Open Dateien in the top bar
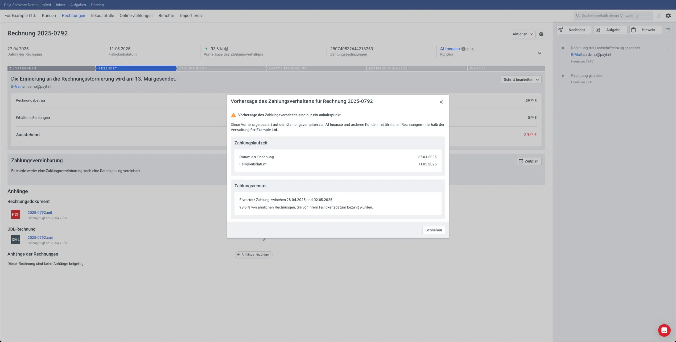676x342 pixels. (x=97, y=5)
